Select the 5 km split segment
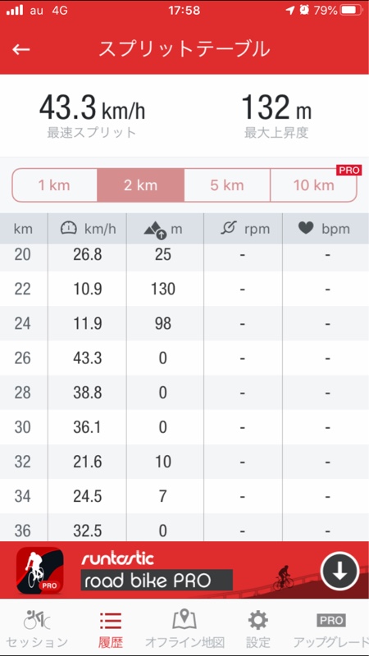The height and width of the screenshot is (656, 369). click(227, 185)
